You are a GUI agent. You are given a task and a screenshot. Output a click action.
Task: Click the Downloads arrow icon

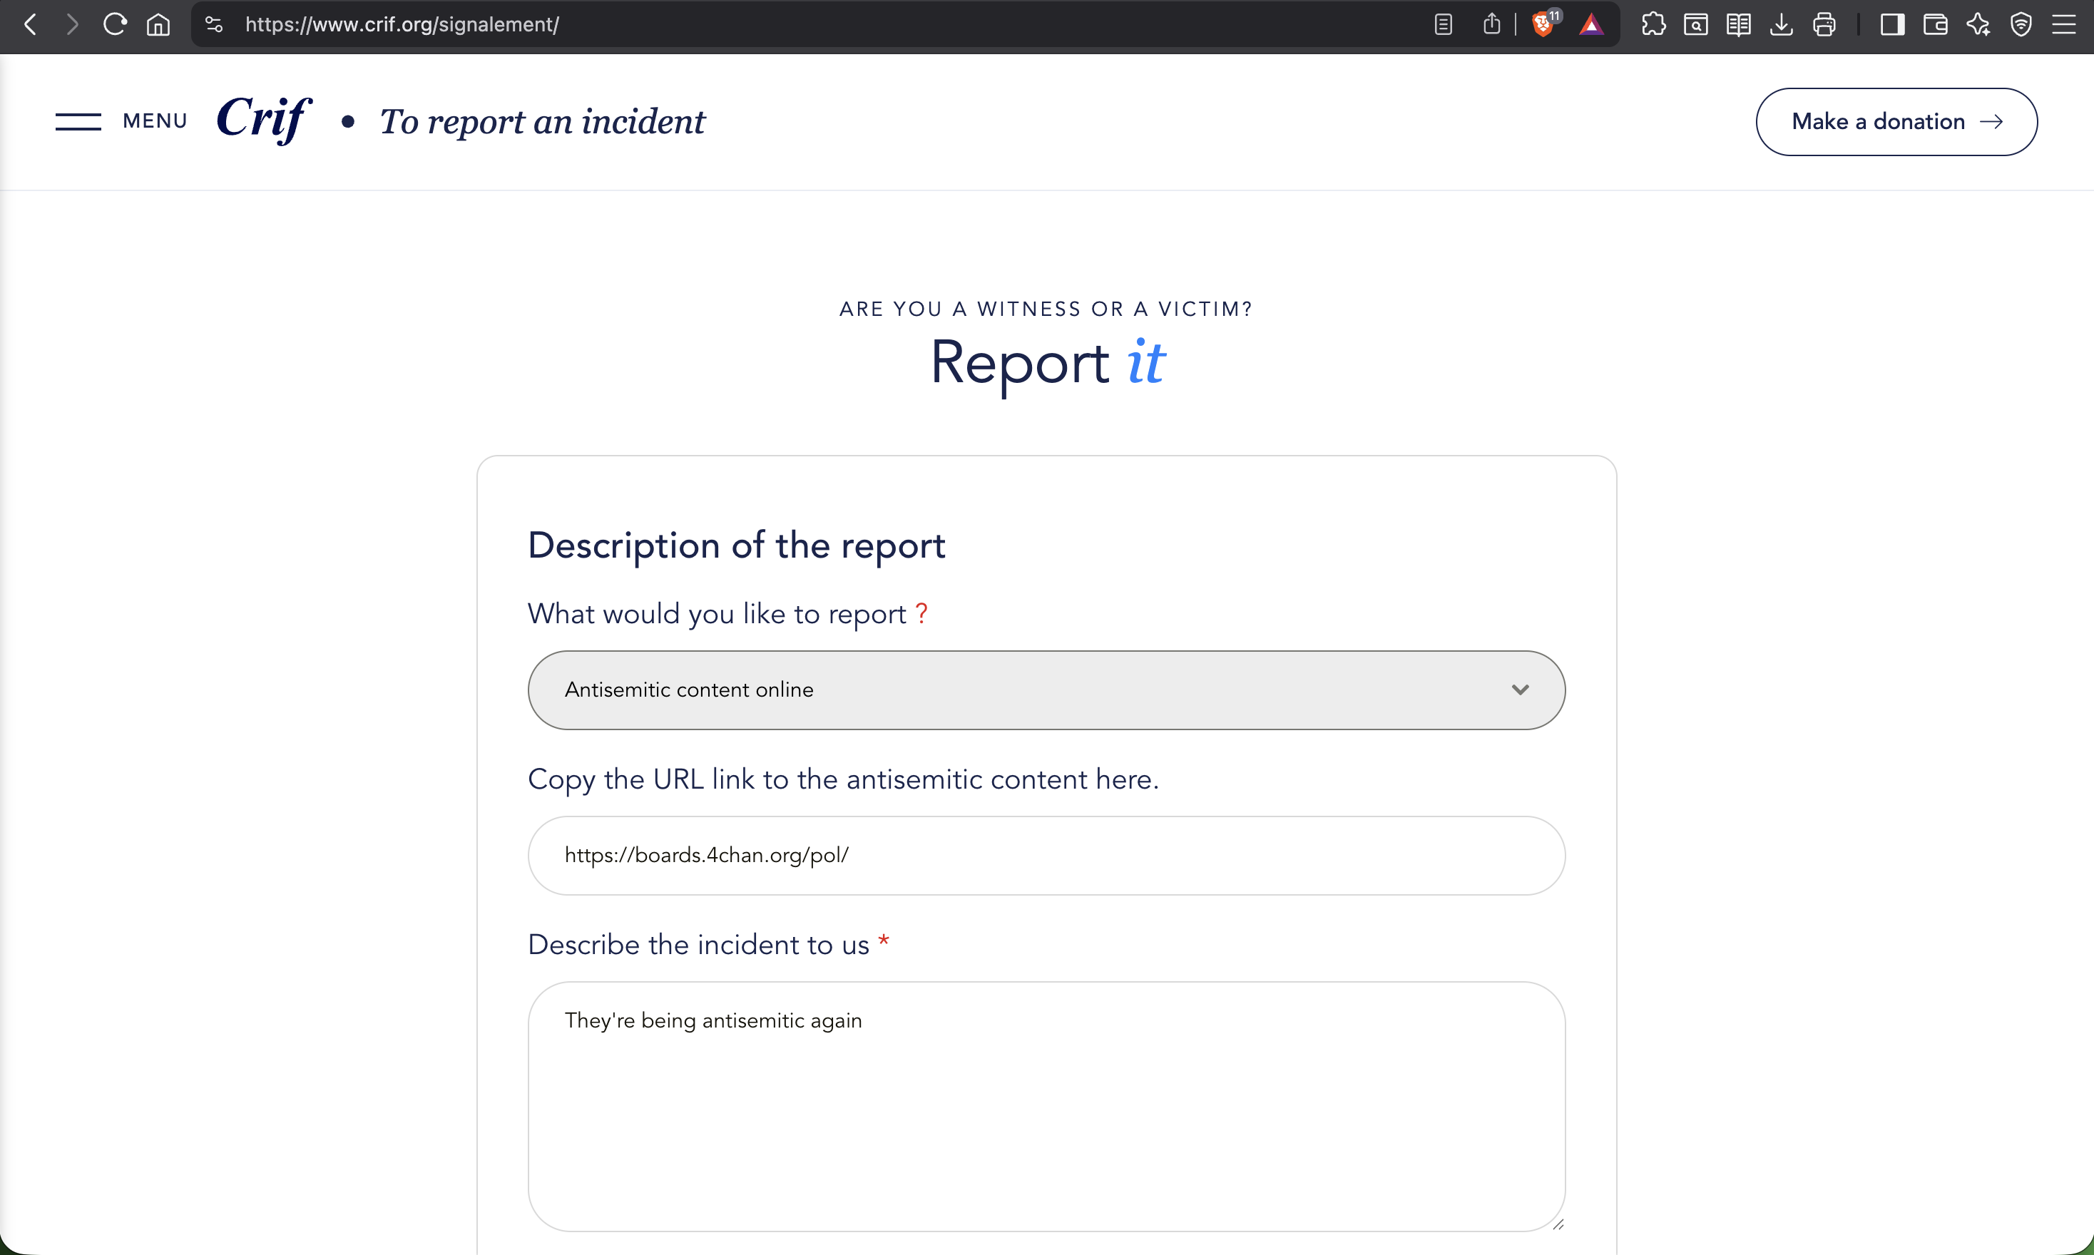tap(1781, 24)
